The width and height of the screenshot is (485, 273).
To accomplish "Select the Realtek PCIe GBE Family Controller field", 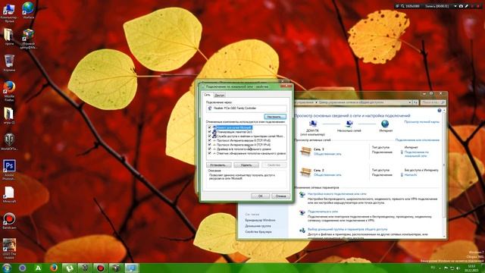I will [x=246, y=108].
